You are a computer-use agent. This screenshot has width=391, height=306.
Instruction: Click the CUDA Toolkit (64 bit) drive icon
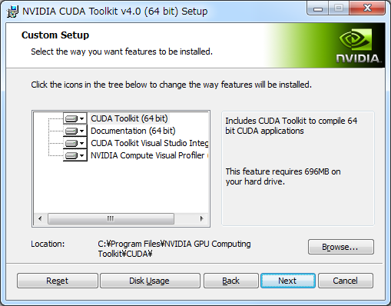pyautogui.click(x=71, y=118)
